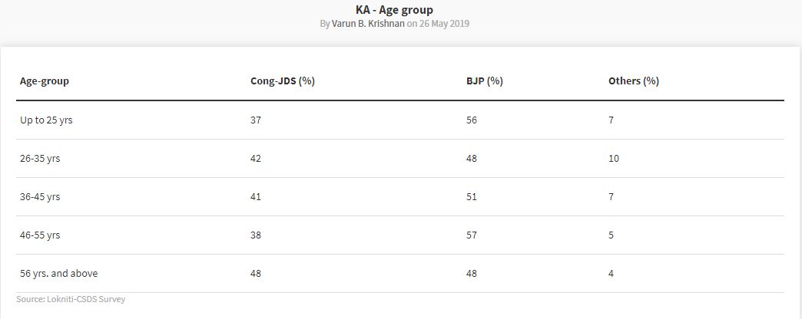Select the Age-group column header
Viewport: 802px width, 319px height.
pos(45,81)
